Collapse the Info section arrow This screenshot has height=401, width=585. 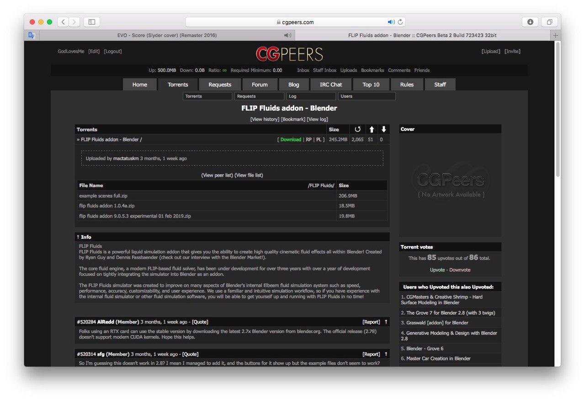(x=78, y=237)
